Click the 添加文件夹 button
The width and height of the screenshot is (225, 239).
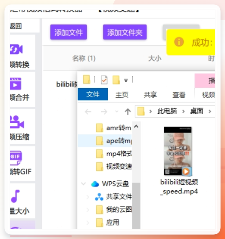click(x=125, y=32)
